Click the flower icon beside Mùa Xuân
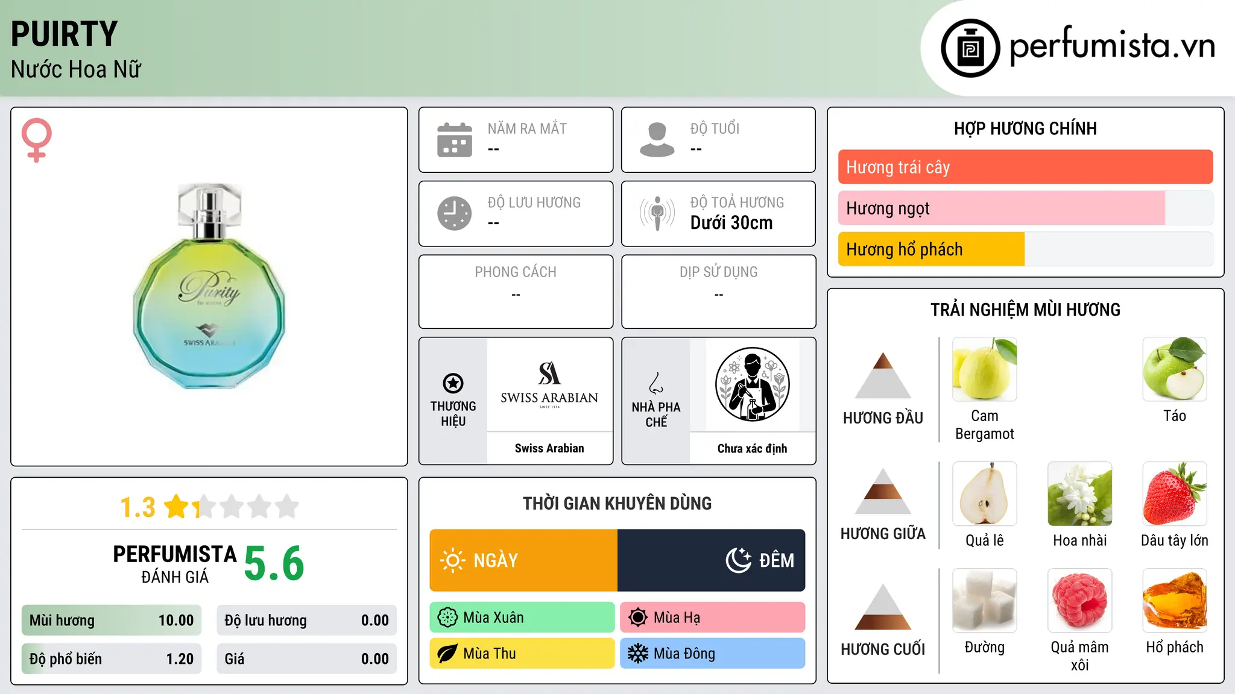 (x=447, y=617)
